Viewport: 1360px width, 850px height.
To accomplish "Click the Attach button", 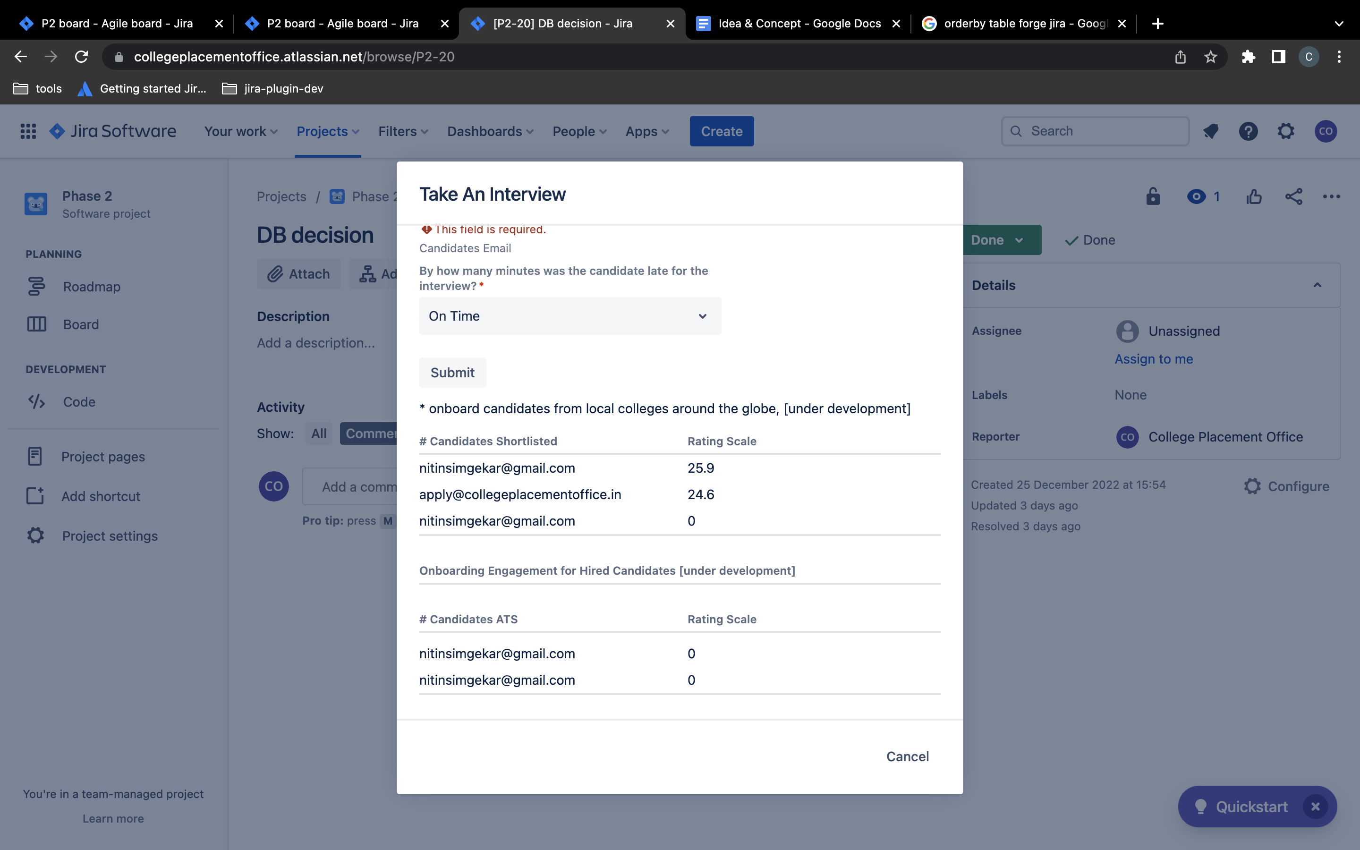I will (x=299, y=274).
